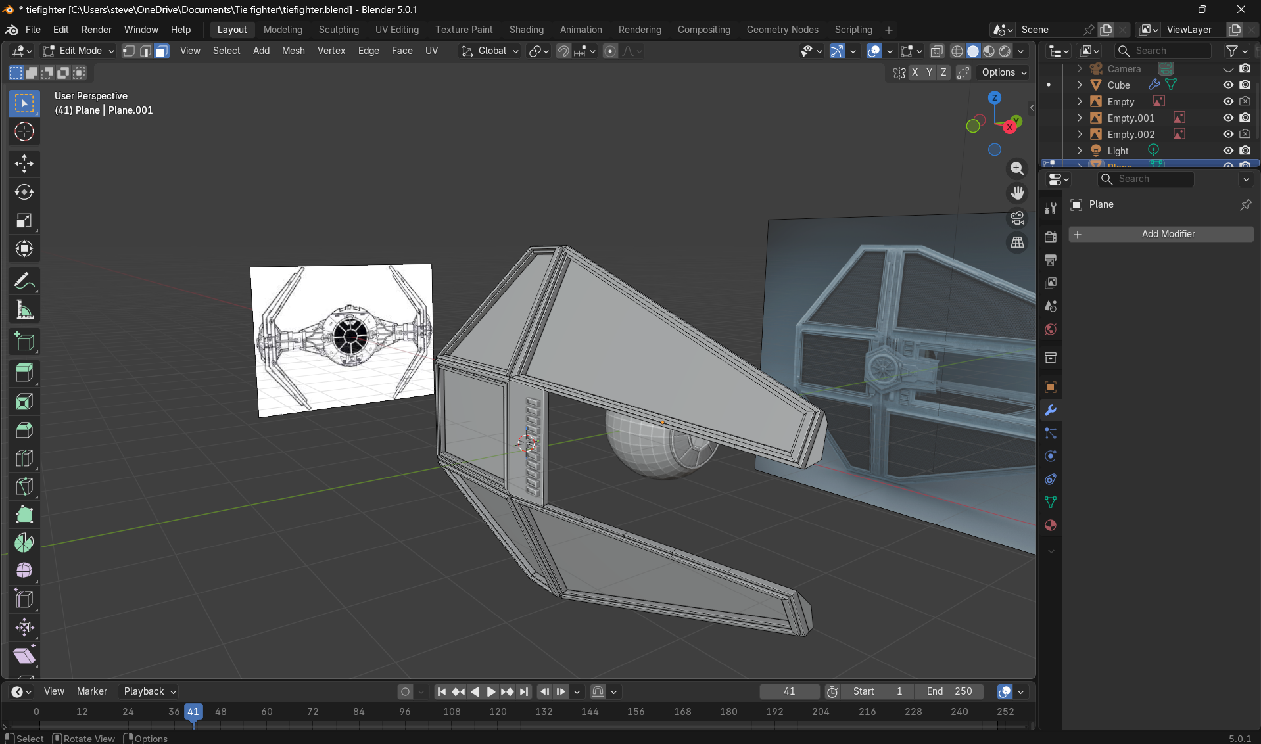Open the File menu

pyautogui.click(x=33, y=30)
